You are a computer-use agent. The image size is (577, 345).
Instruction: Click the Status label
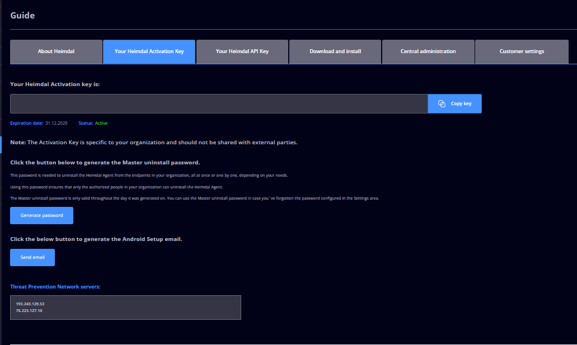pos(86,123)
